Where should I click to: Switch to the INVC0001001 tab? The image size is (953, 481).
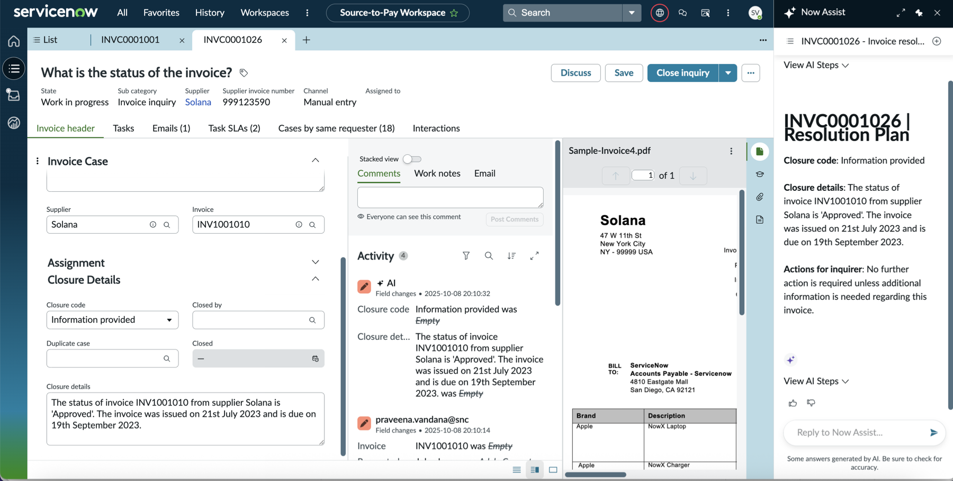(130, 40)
